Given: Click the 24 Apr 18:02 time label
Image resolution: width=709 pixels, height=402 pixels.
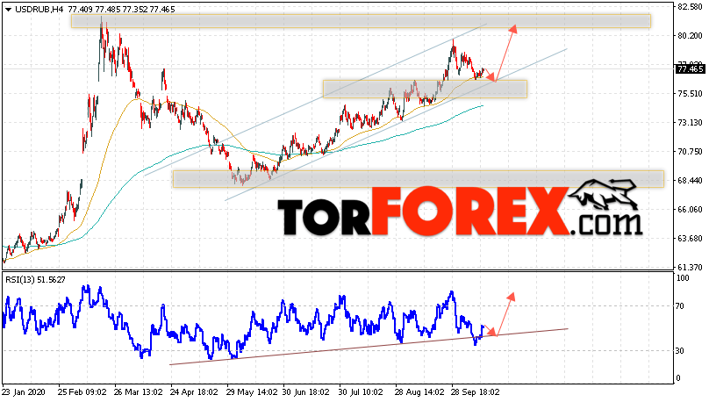Looking at the screenshot, I should point(195,392).
